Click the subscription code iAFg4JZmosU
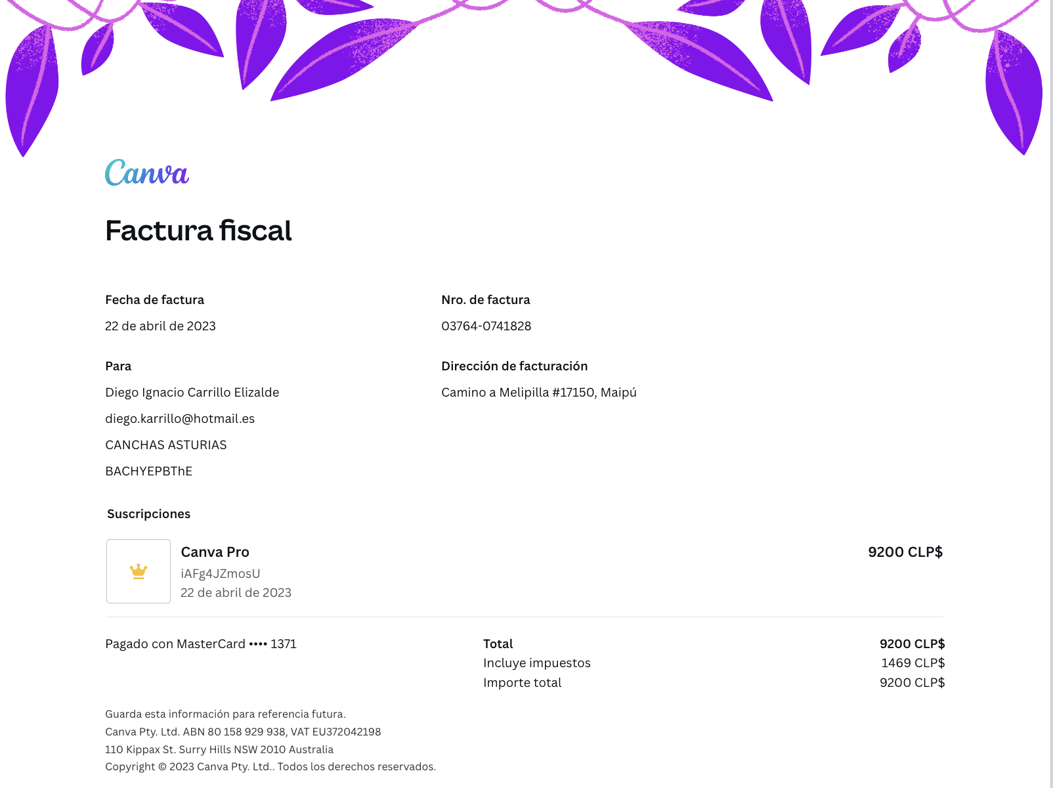 [220, 574]
